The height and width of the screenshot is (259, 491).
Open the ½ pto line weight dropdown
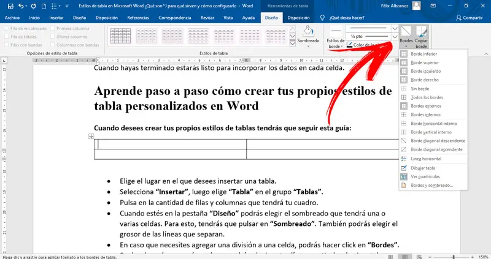pyautogui.click(x=395, y=37)
